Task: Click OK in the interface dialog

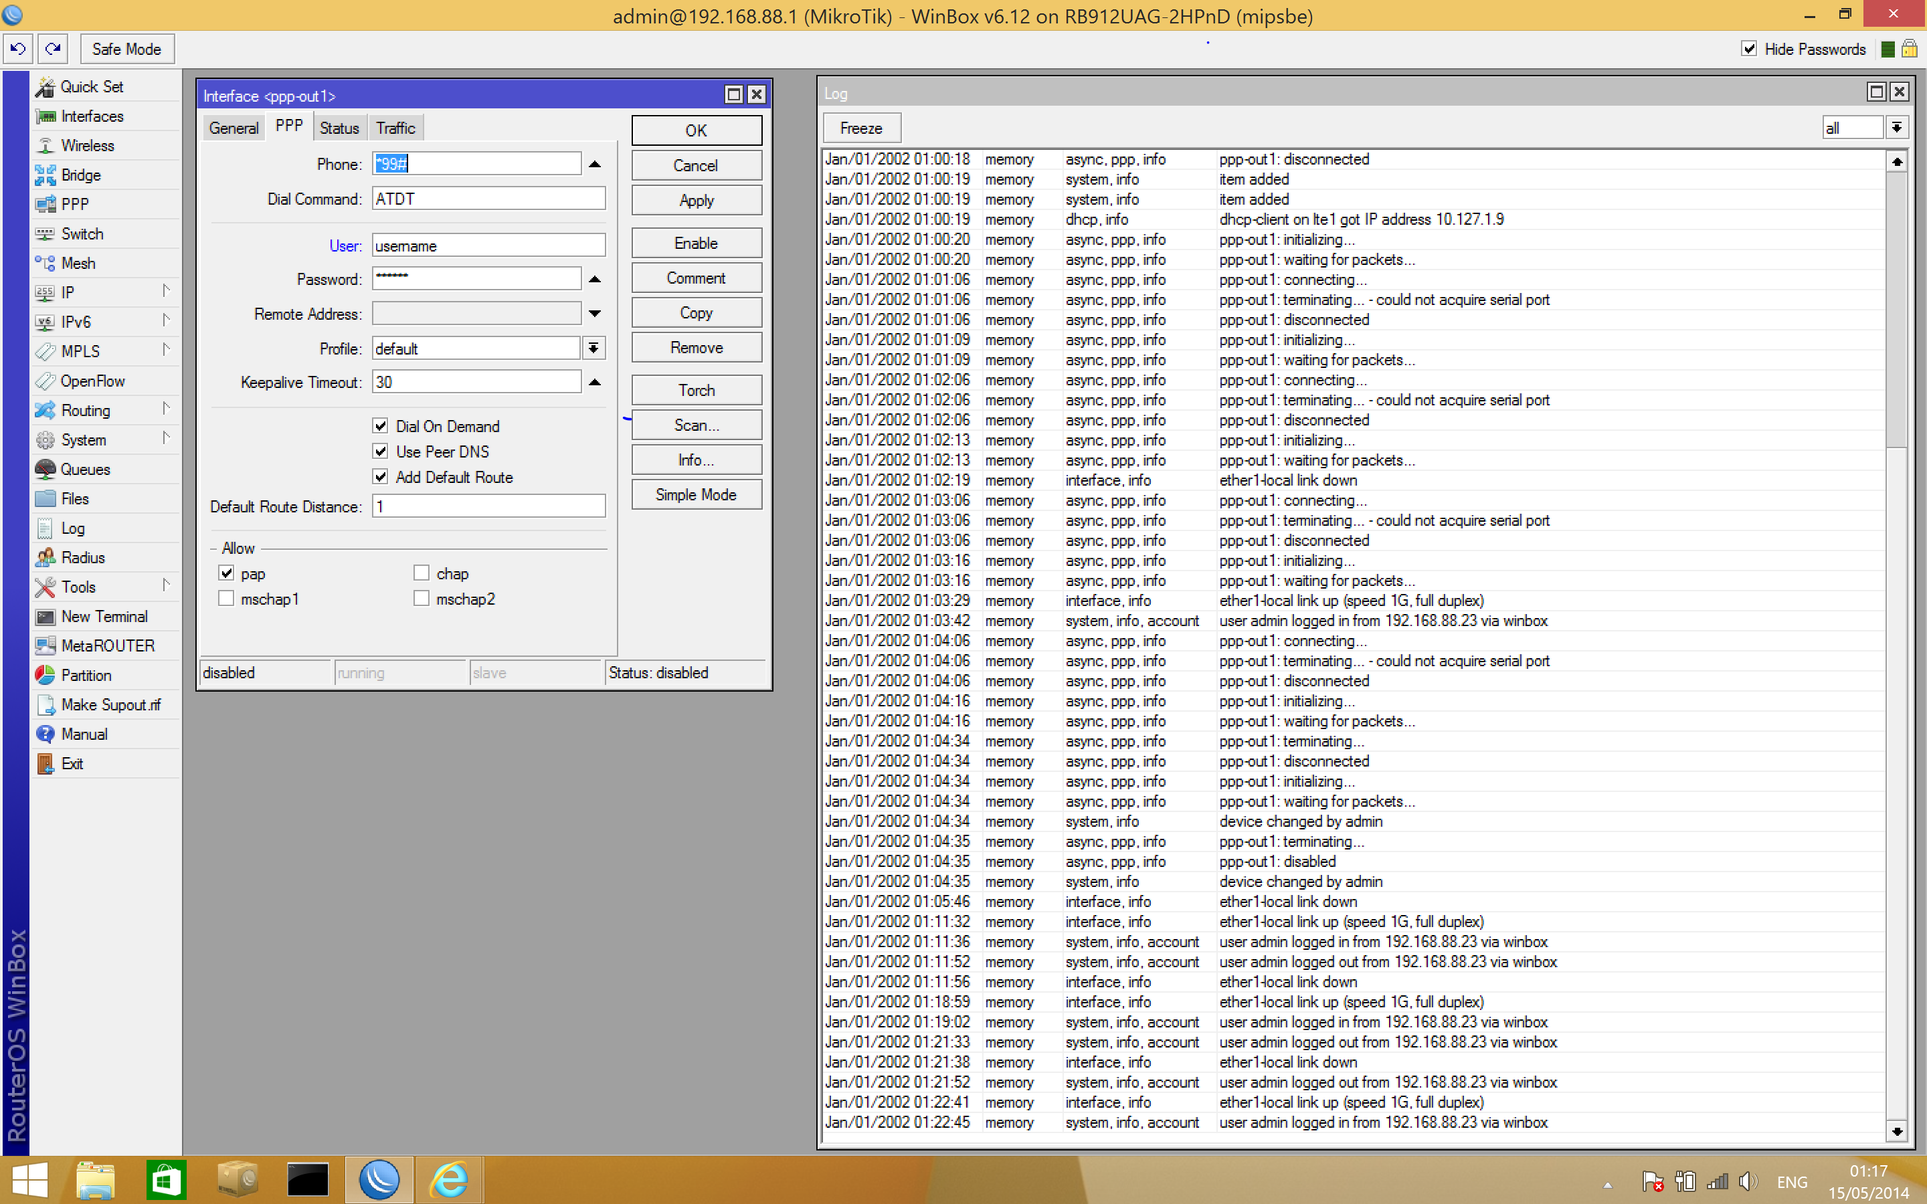Action: [696, 130]
